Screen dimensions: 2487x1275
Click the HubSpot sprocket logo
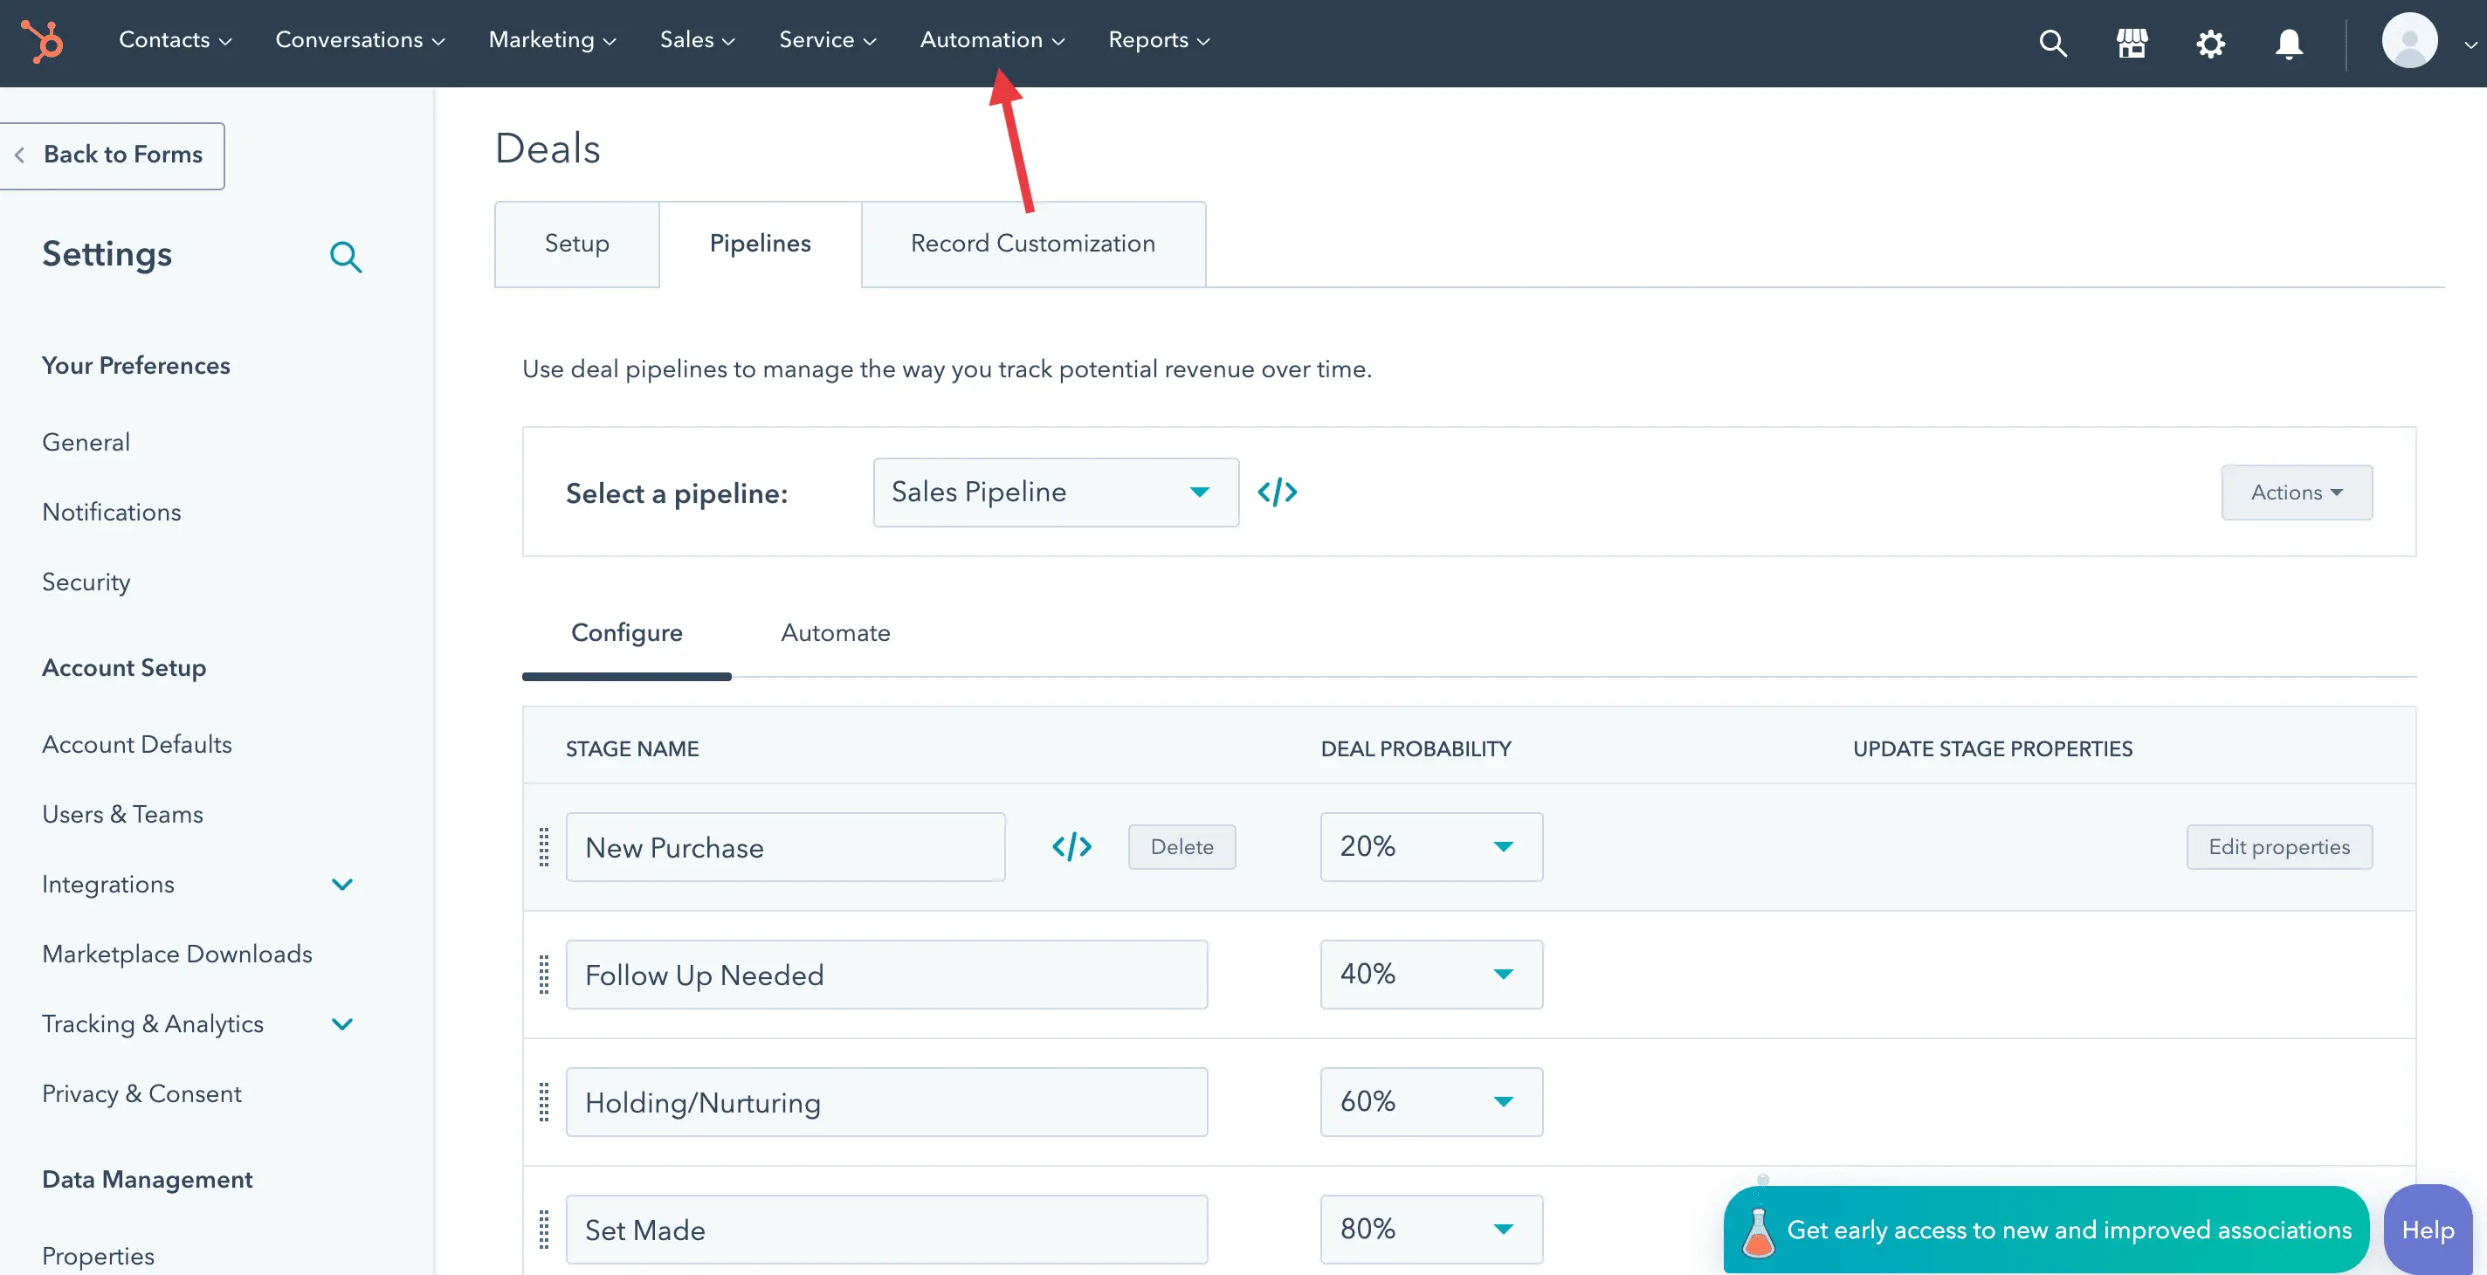[43, 42]
